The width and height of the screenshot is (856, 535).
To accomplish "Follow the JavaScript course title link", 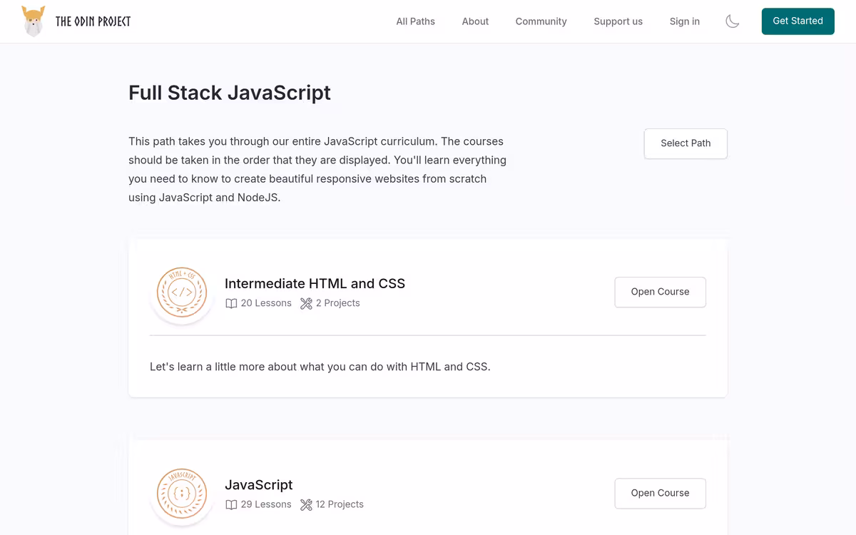I will pos(259,484).
